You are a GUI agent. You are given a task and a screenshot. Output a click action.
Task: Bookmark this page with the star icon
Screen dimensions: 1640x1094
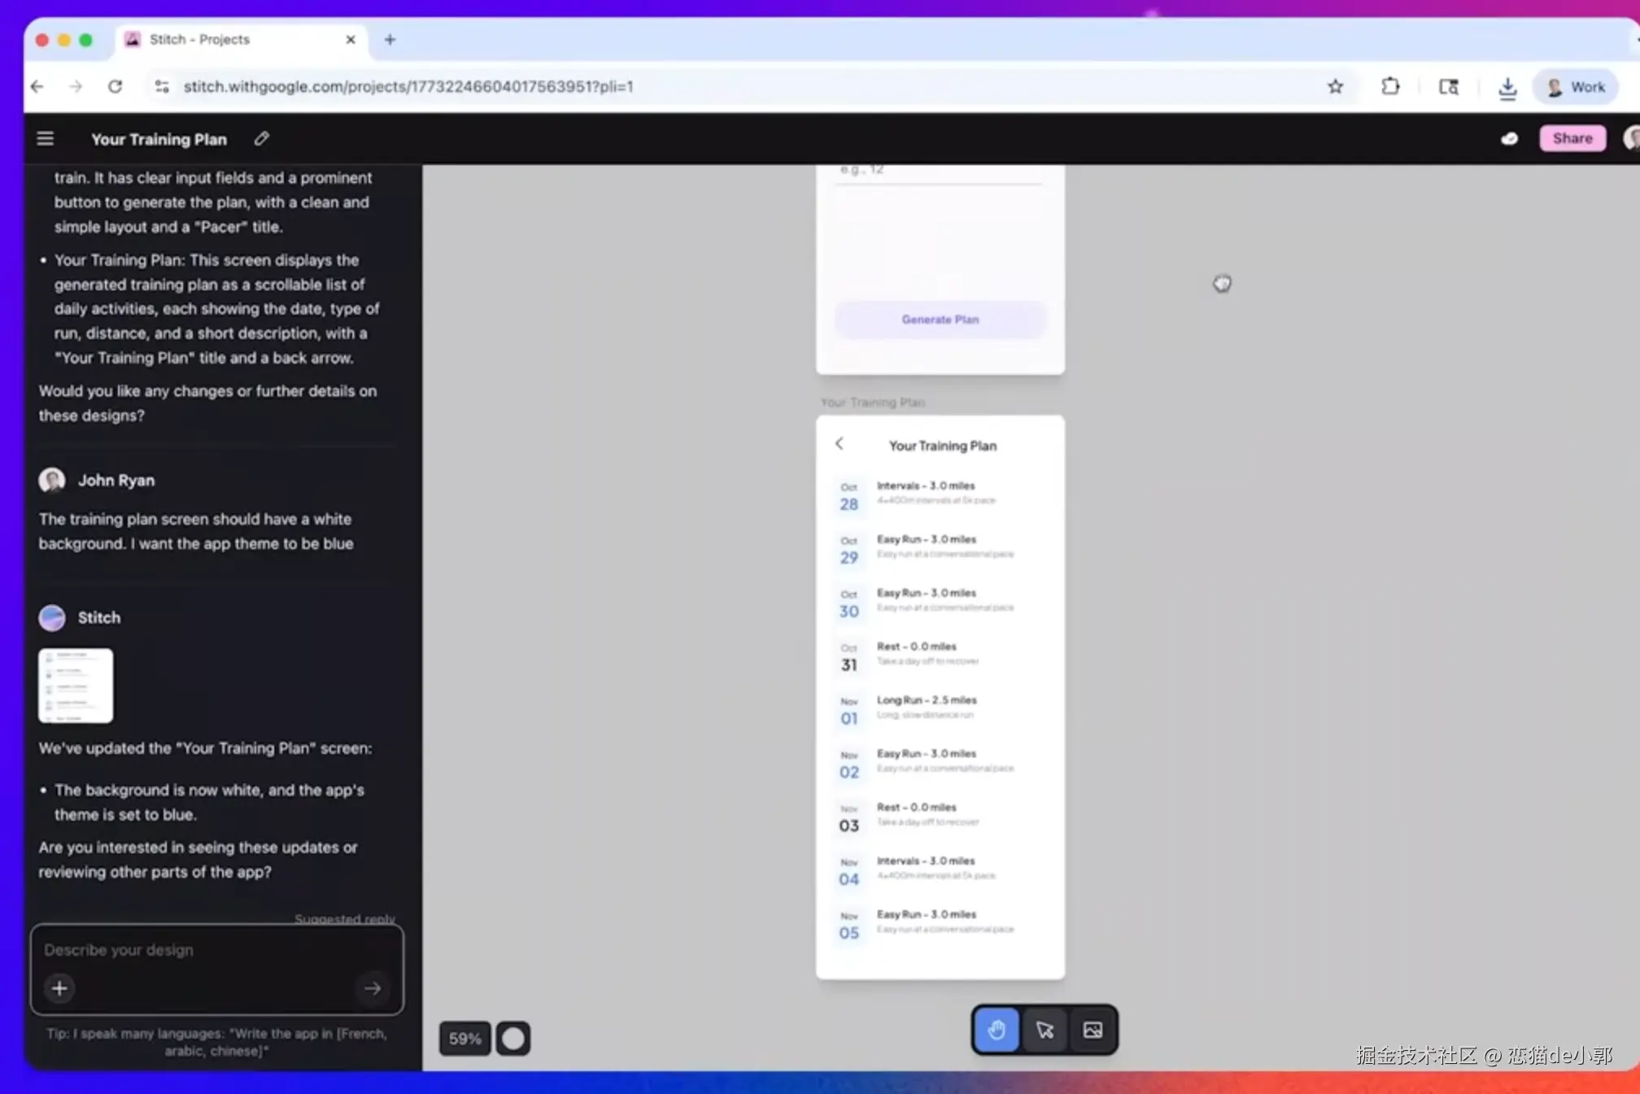1335,87
